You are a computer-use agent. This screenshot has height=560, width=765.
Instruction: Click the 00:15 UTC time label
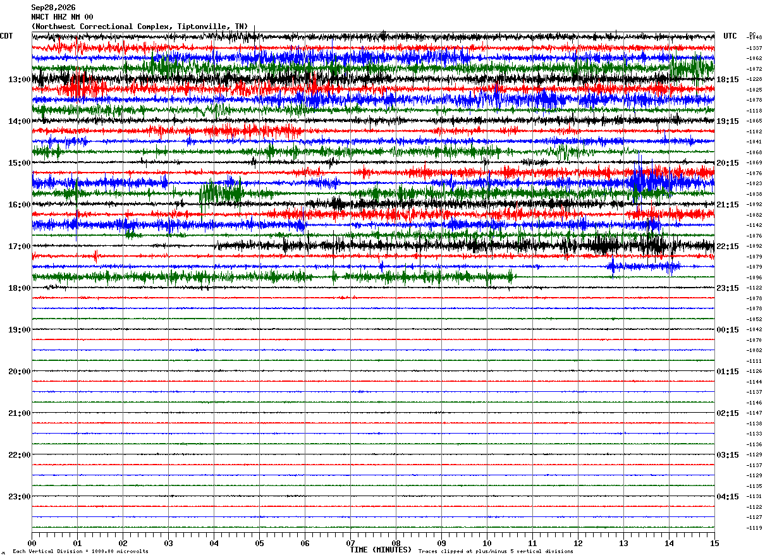pyautogui.click(x=728, y=330)
